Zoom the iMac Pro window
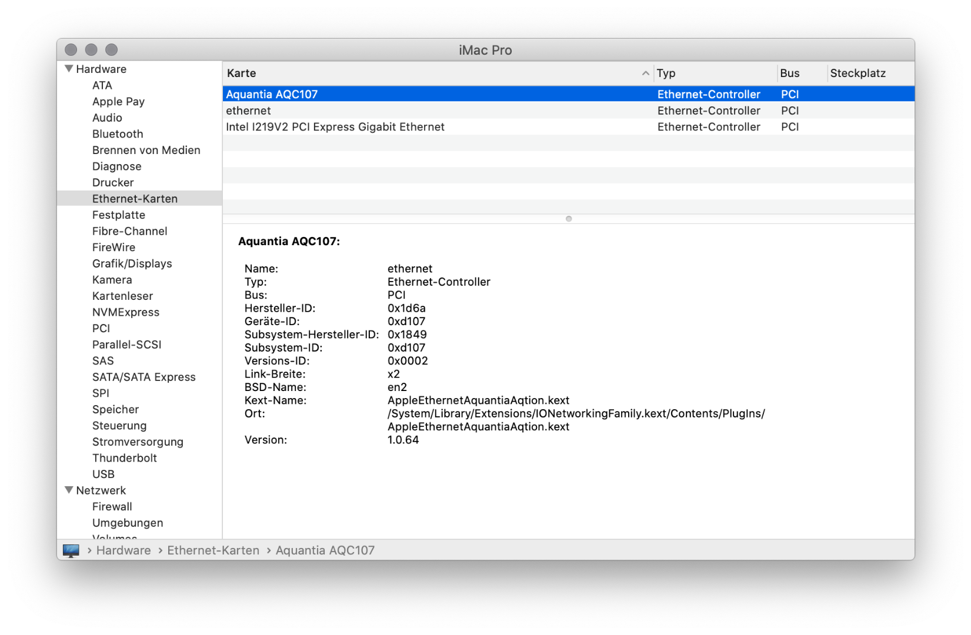 click(x=111, y=50)
